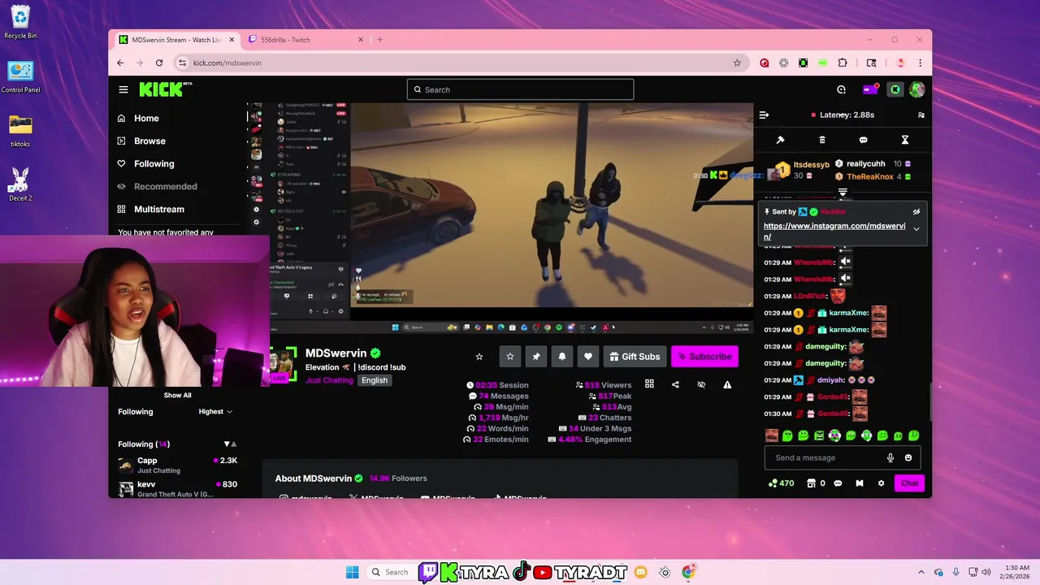The image size is (1040, 585).
Task: Click the pin button under the stream
Action: [x=535, y=356]
